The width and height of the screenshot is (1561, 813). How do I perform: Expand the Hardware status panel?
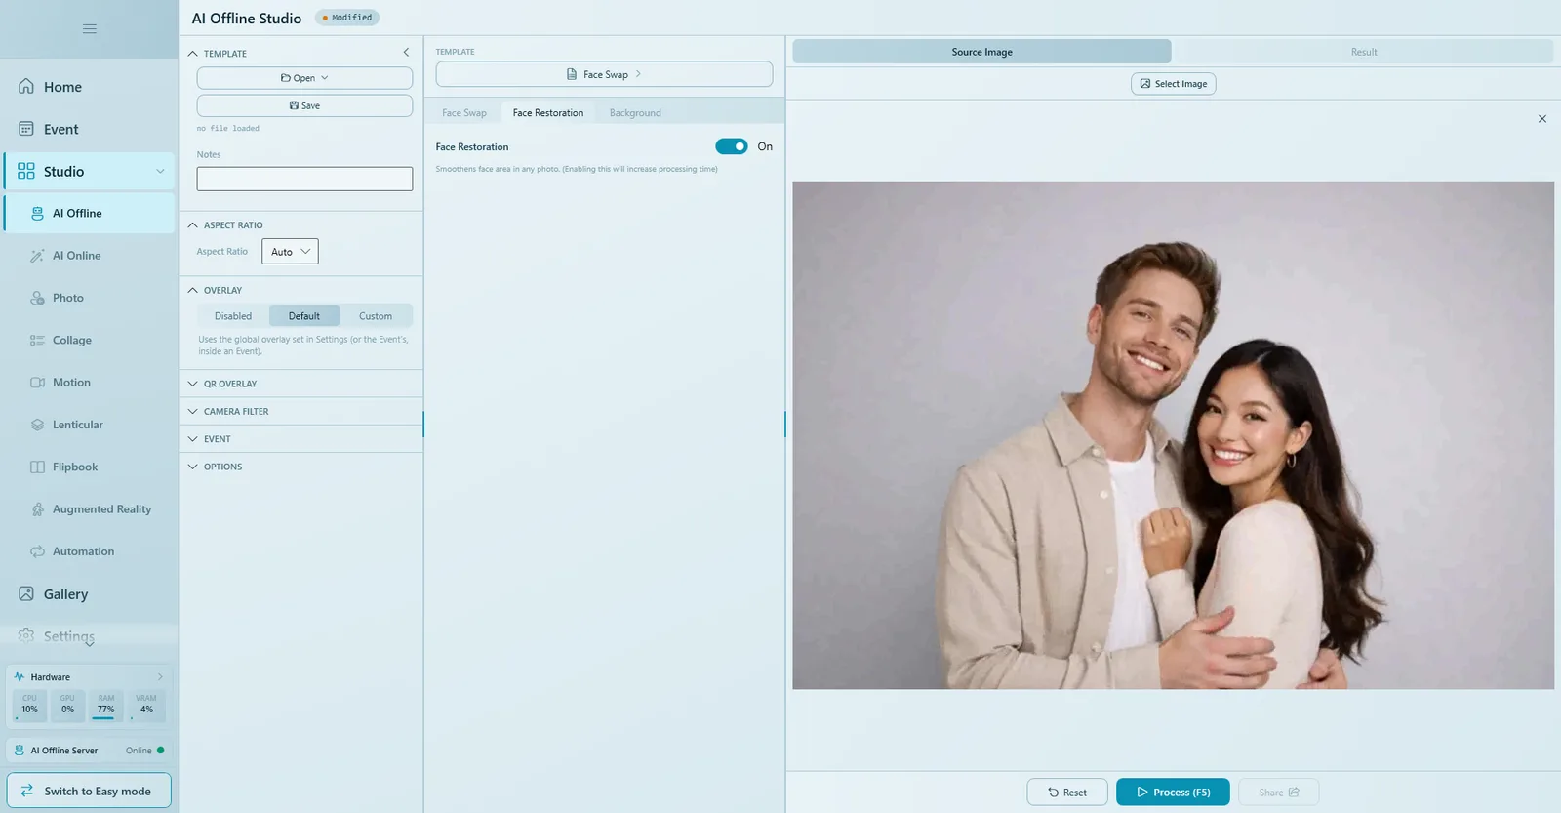tap(160, 677)
